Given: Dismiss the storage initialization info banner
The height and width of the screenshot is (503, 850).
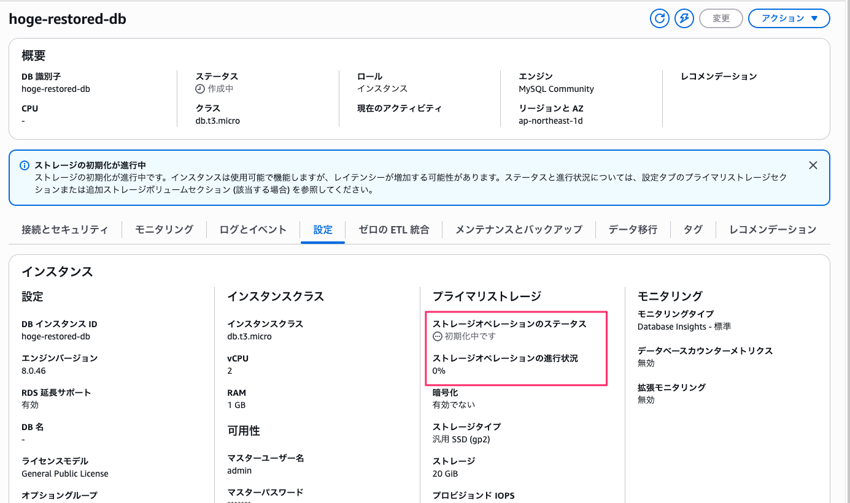Looking at the screenshot, I should point(813,165).
